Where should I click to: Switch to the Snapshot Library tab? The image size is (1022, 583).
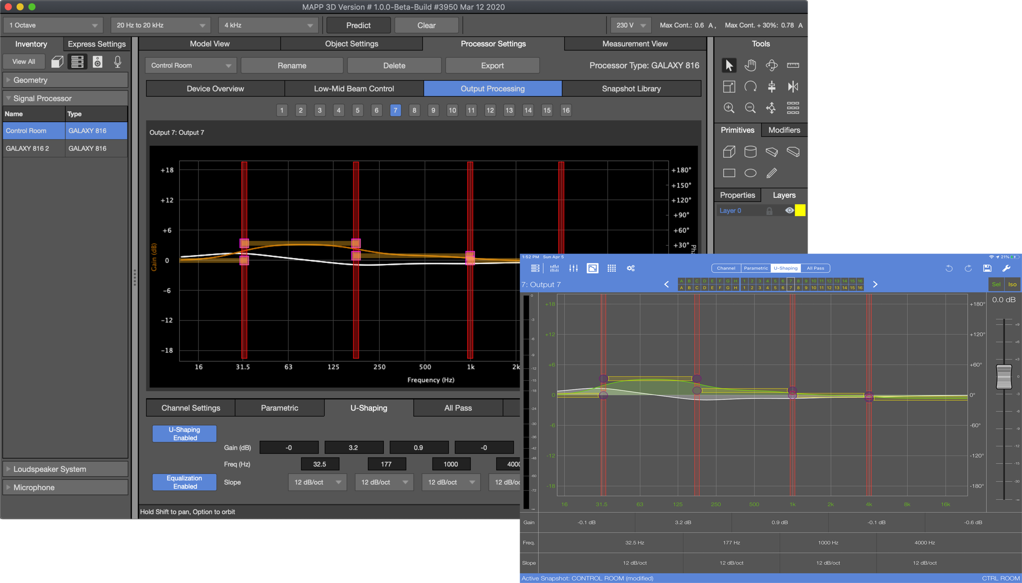coord(631,89)
